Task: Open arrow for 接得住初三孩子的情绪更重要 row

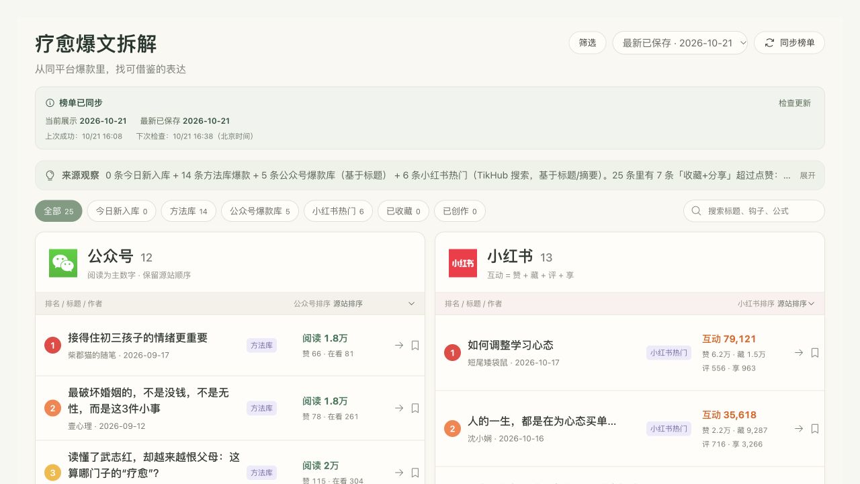Action: [x=399, y=345]
